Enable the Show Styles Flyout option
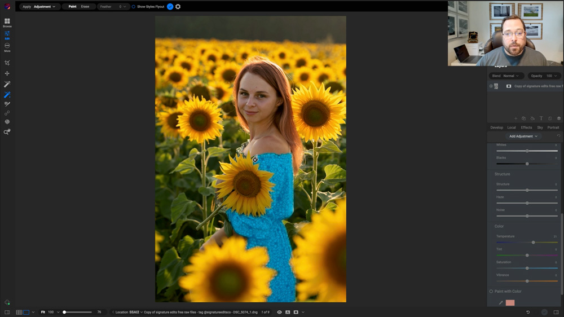 pyautogui.click(x=134, y=7)
